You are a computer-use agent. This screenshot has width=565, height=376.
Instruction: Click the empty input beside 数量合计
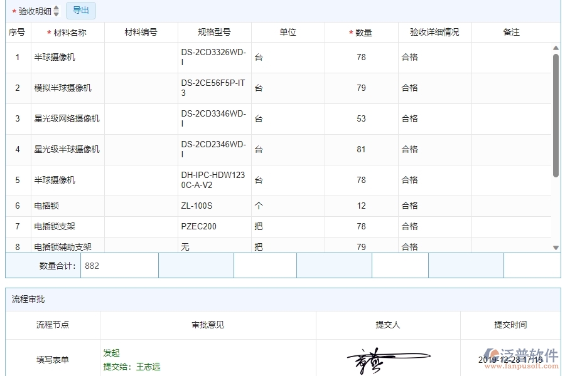(x=196, y=265)
